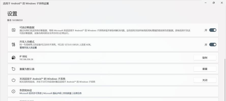Select the version text 版本 1.8.32822.0
Screen dimensions: 226x101
[15, 20]
